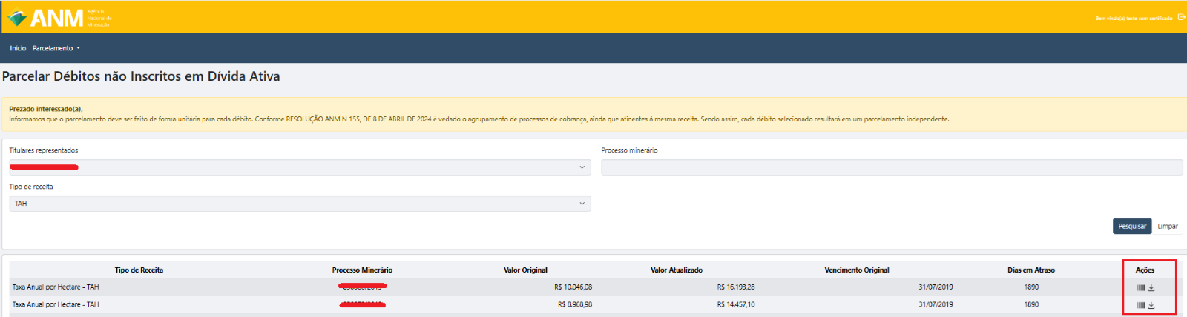The width and height of the screenshot is (1187, 317).
Task: Click the Bem vindo(a) welcome text
Action: [x=1134, y=18]
